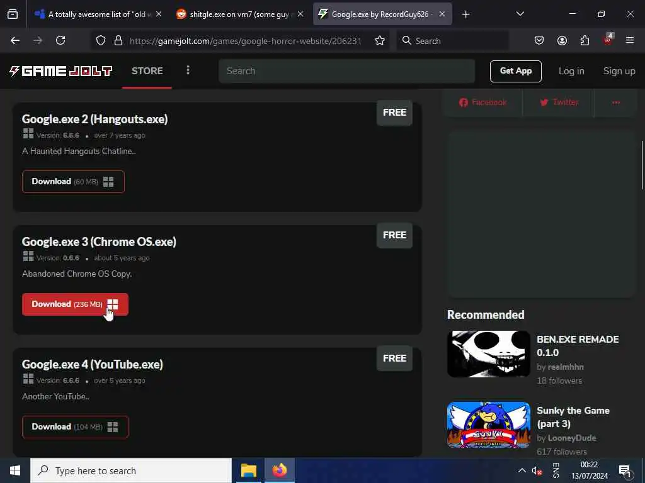Open the Windows Start menu
This screenshot has height=483, width=645.
[15, 470]
